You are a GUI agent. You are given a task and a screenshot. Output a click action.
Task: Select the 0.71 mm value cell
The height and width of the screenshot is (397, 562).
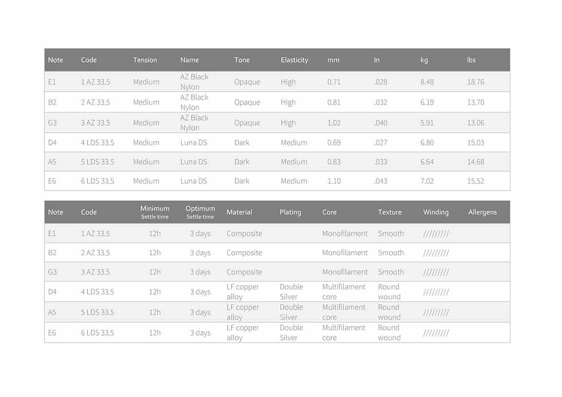334,82
